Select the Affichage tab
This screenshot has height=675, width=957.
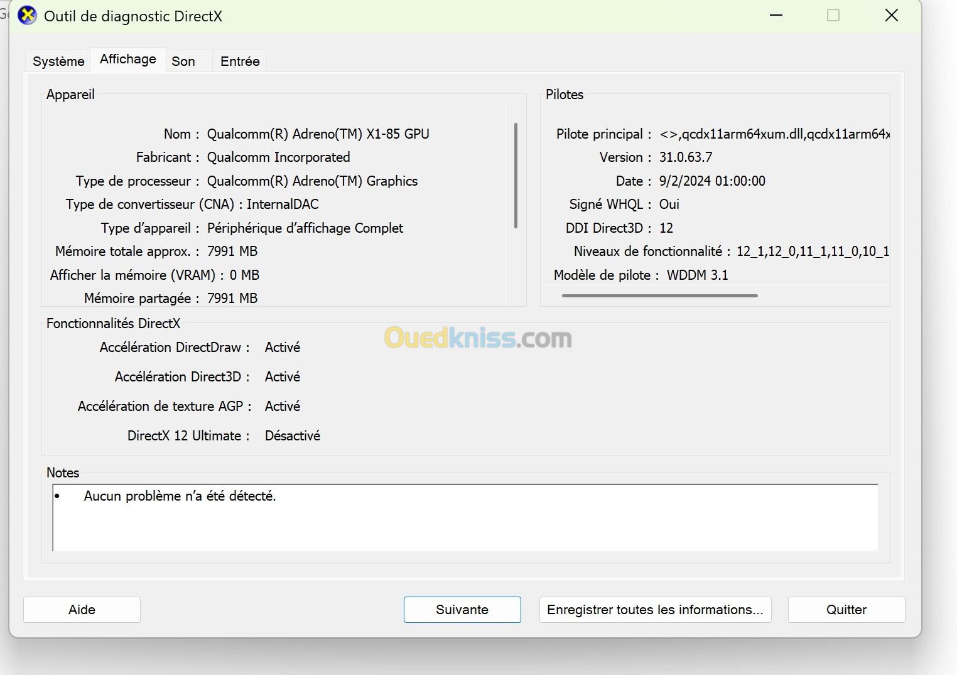(128, 60)
